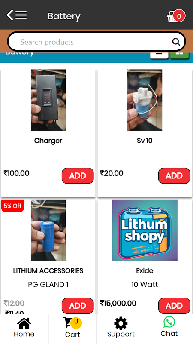This screenshot has height=344, width=193.
Task: Open WhatsApp Chat
Action: [x=169, y=327]
